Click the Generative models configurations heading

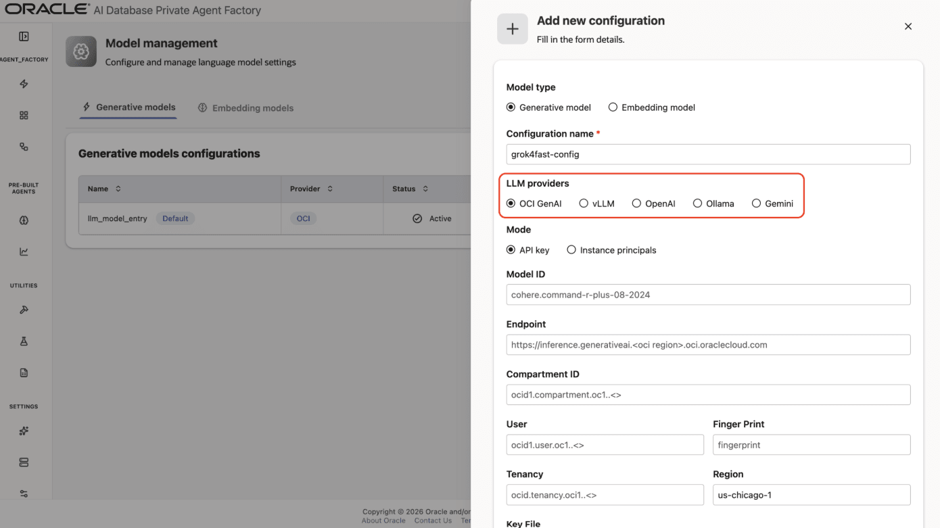click(x=169, y=153)
